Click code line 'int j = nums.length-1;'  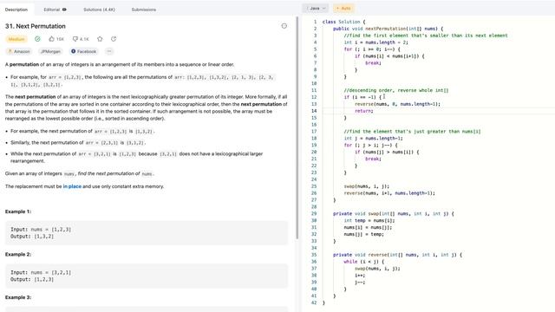tap(373, 139)
